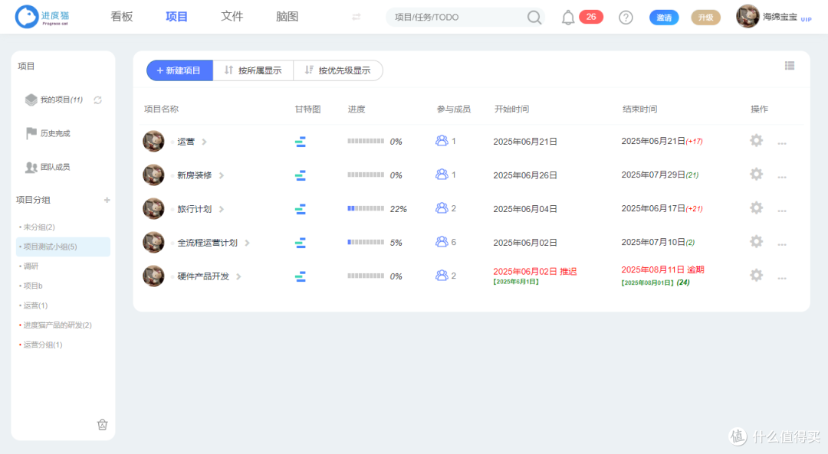
Task: Add a new project group
Action: click(x=107, y=200)
